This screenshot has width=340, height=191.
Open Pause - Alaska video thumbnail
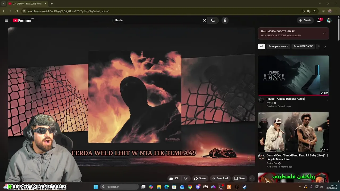coord(294,75)
